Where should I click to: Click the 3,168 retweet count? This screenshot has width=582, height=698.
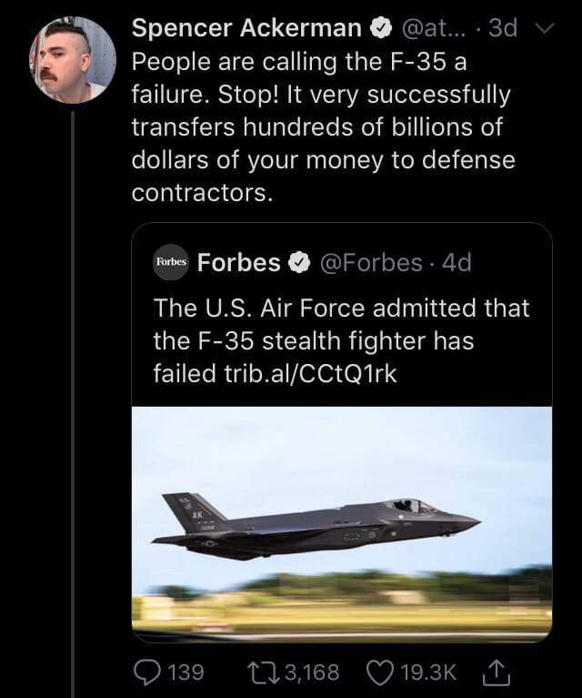[311, 672]
